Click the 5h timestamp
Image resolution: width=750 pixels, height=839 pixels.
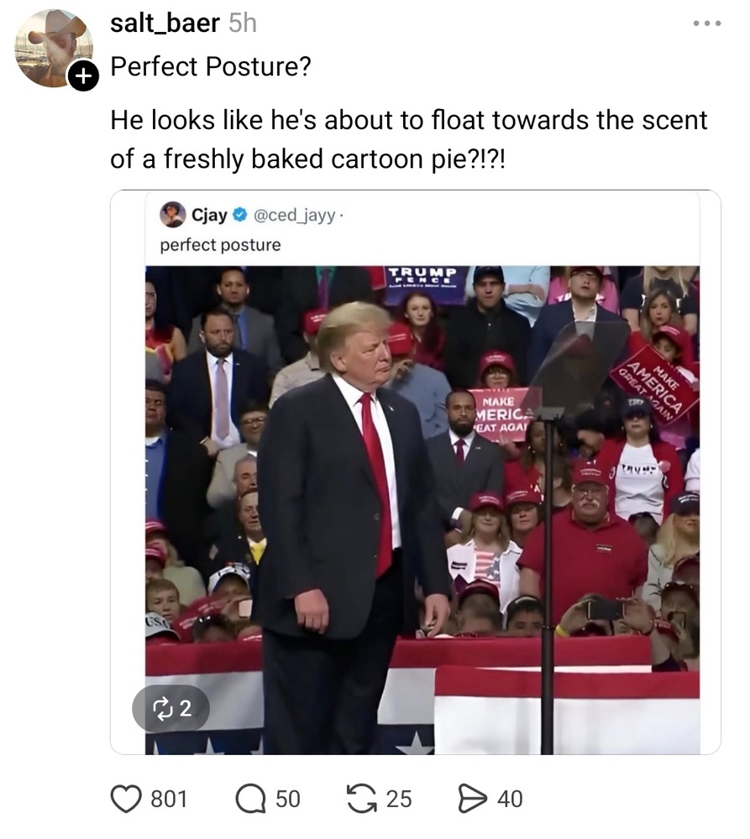[242, 24]
